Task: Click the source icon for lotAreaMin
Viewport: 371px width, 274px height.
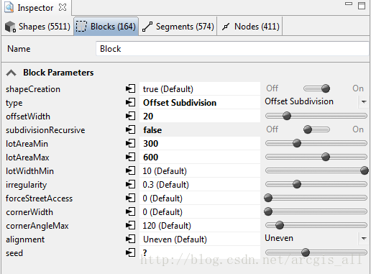Action: (x=130, y=143)
